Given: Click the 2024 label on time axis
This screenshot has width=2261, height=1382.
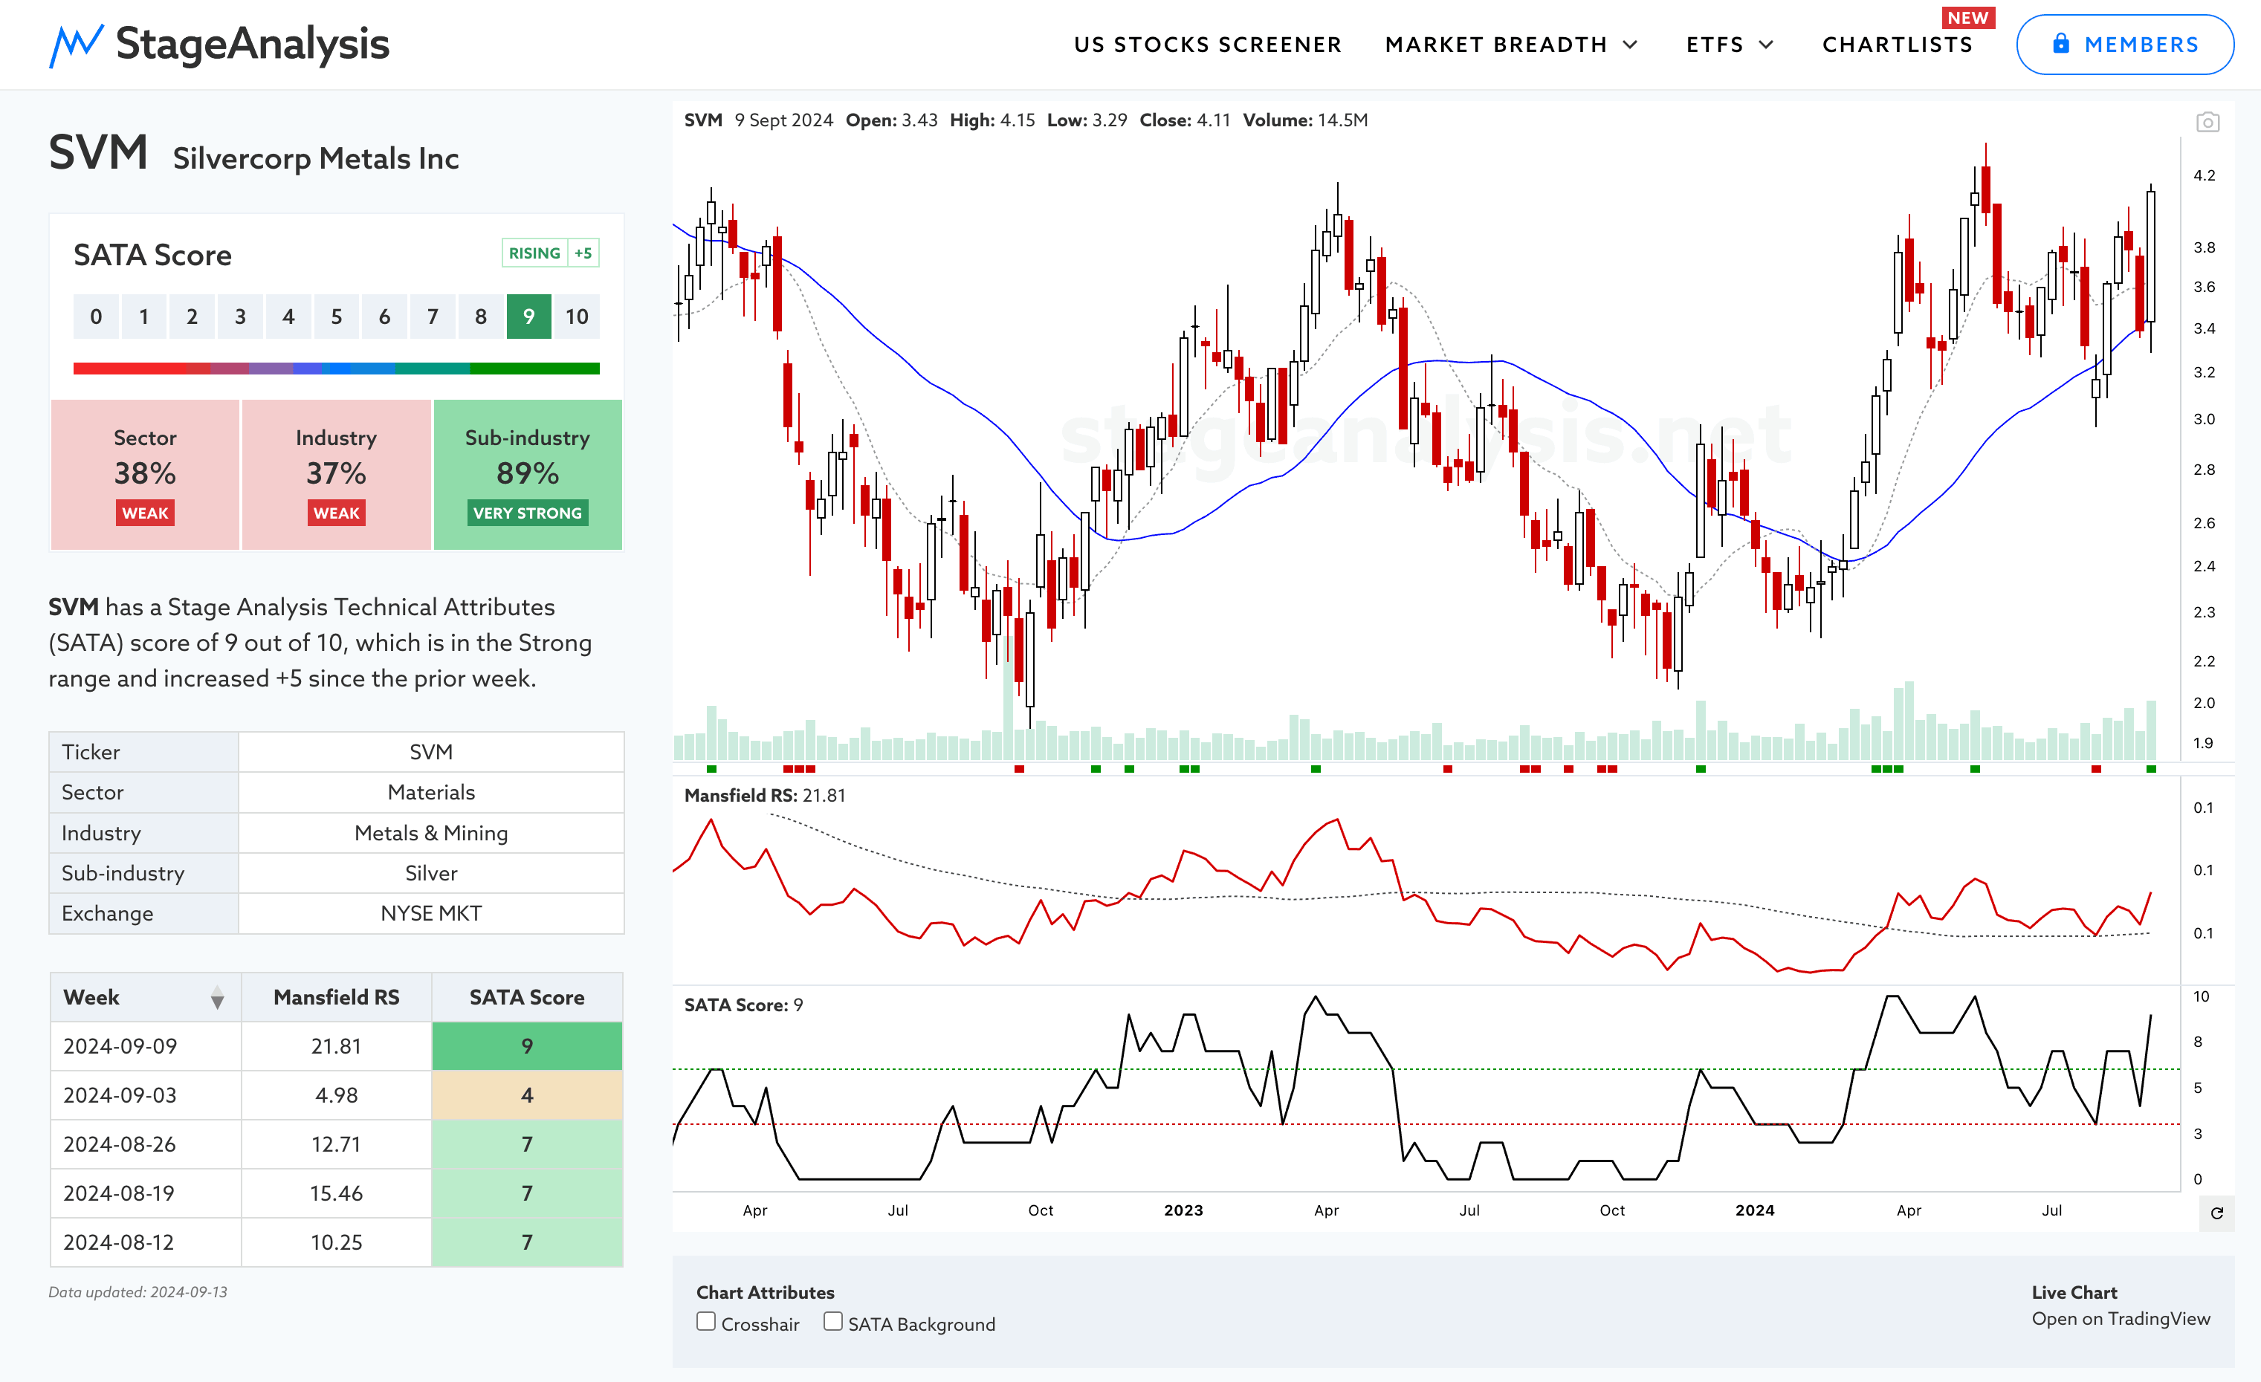Looking at the screenshot, I should tap(1755, 1210).
